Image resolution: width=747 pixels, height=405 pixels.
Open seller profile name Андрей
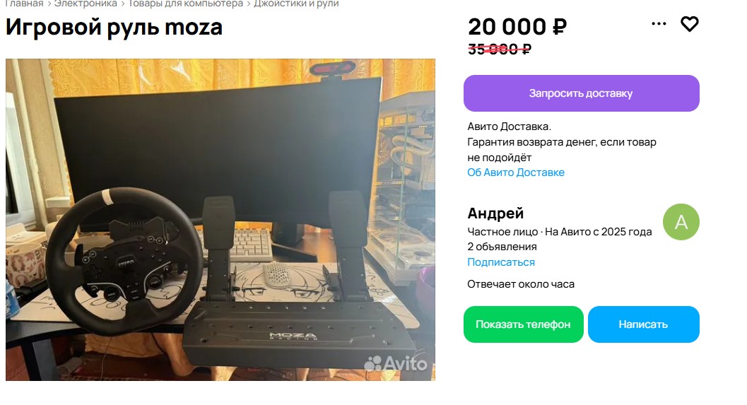(495, 213)
